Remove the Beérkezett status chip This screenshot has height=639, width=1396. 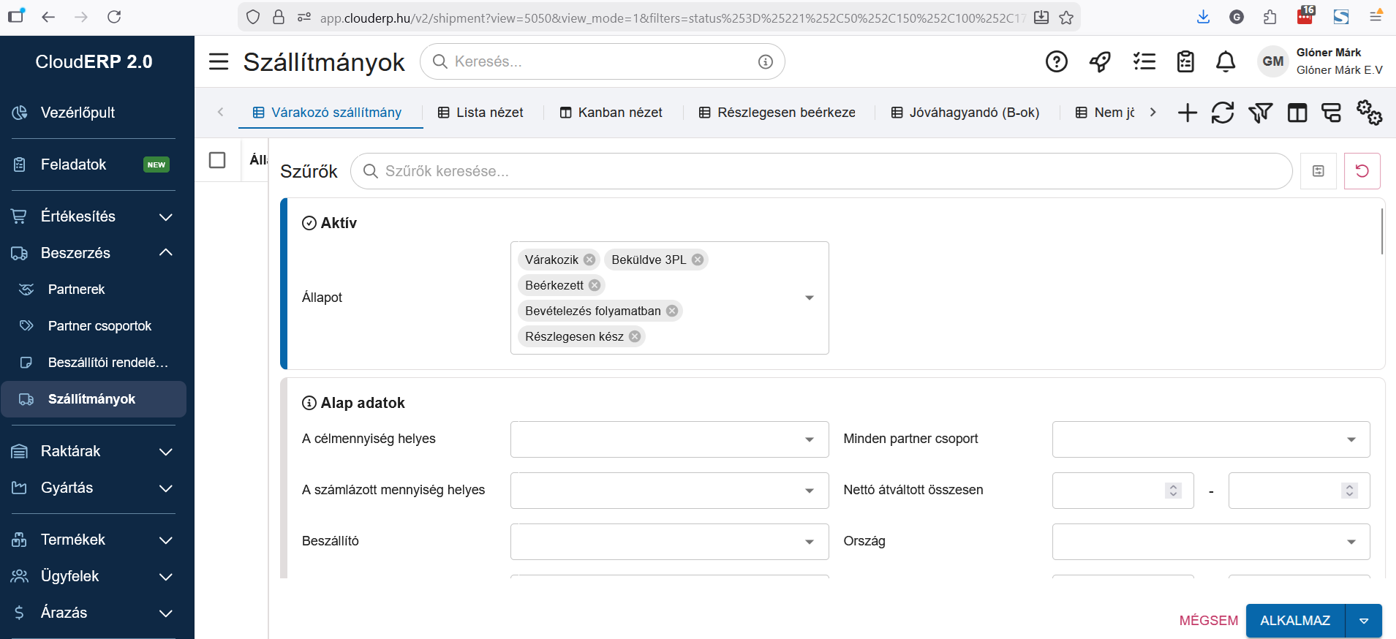pyautogui.click(x=595, y=285)
